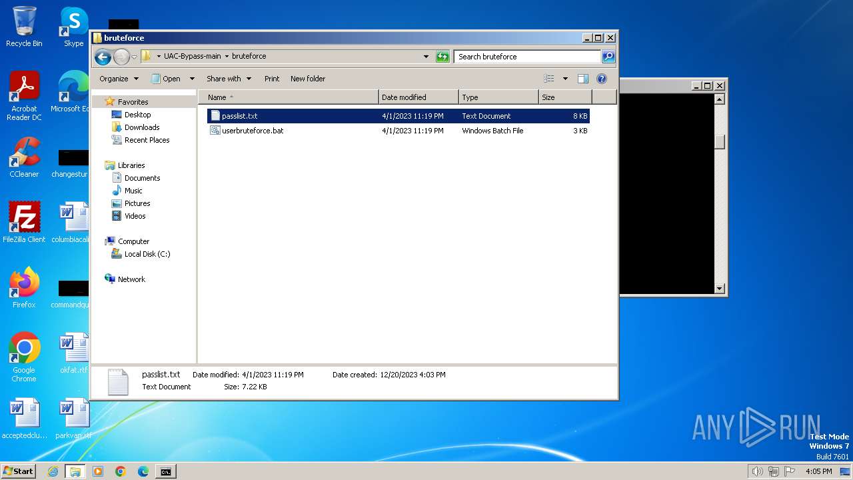
Task: Click the acceptedclu document on desktop
Action: pos(24,419)
